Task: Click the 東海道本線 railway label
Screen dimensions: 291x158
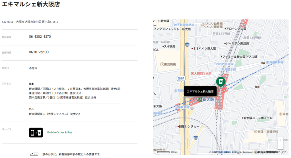Action: [x=229, y=69]
